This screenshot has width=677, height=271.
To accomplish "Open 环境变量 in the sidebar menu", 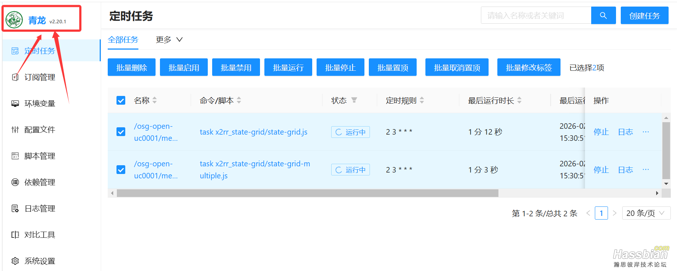I will point(51,103).
